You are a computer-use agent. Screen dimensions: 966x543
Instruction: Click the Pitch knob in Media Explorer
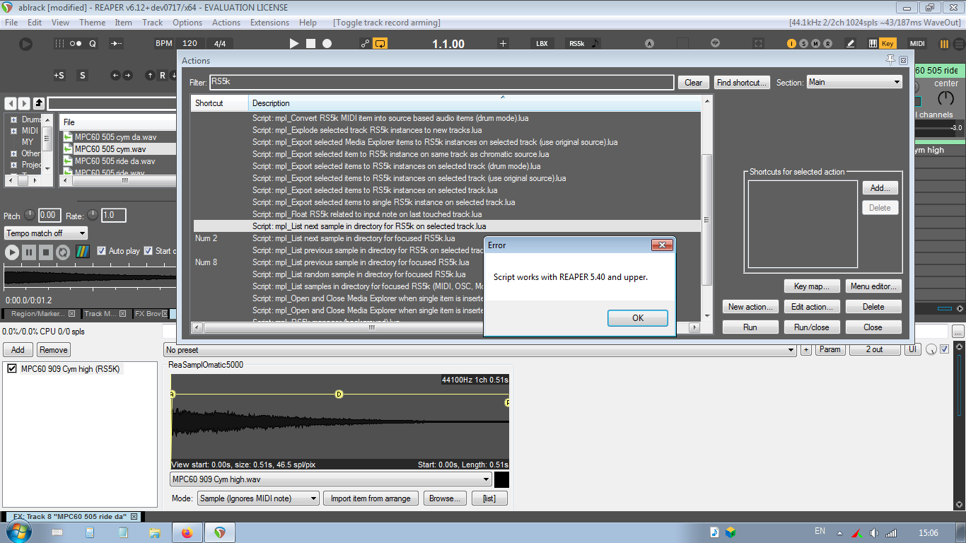pyautogui.click(x=30, y=215)
